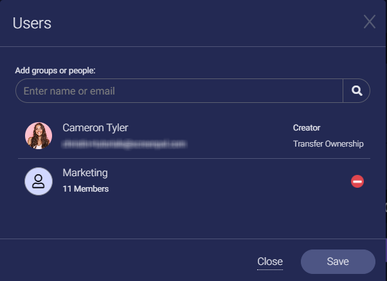Click the Enter name or email field

[179, 91]
